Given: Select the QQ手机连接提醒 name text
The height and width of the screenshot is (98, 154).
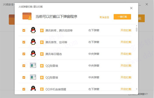Looking at the screenshot, I should click(x=56, y=89).
